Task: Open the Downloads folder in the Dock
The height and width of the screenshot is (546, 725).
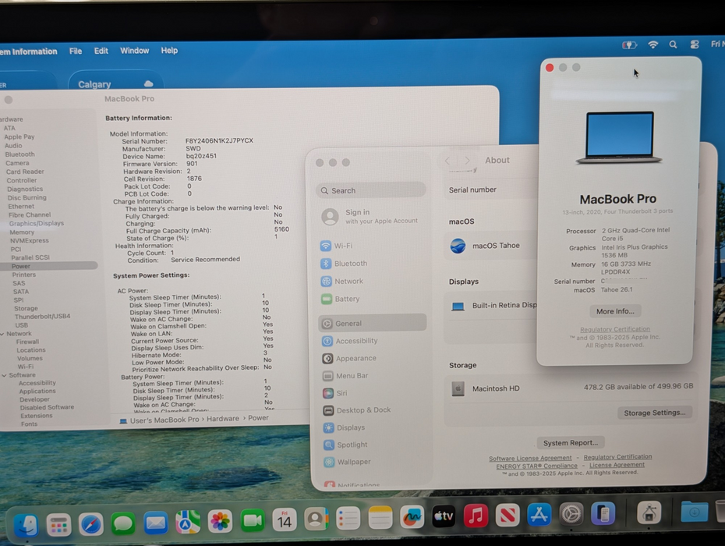Action: 694,512
